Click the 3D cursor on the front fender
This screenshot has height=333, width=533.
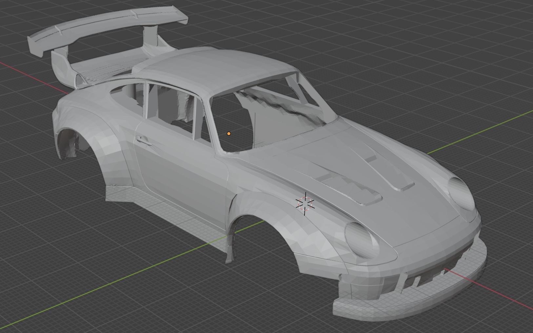click(x=305, y=204)
